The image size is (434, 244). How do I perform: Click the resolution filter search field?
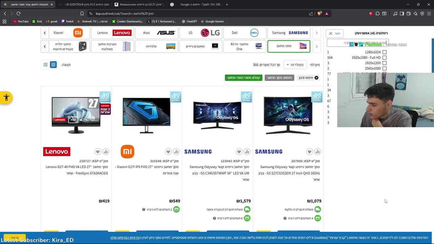(357, 43)
